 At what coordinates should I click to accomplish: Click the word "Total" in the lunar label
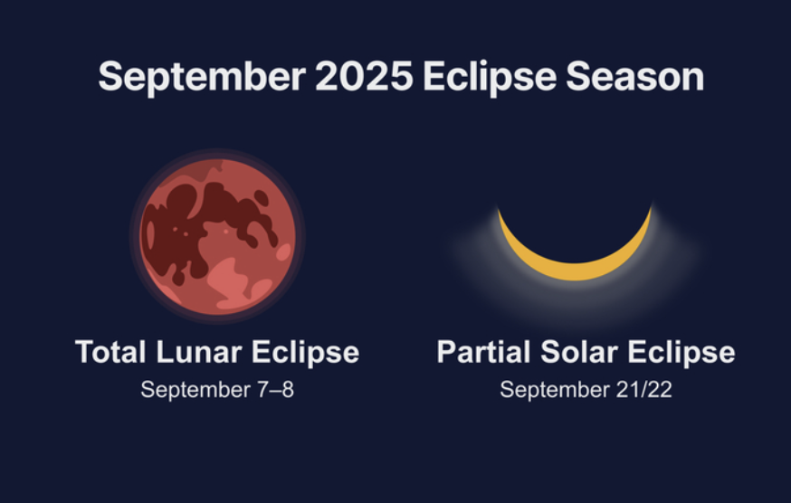(x=109, y=352)
